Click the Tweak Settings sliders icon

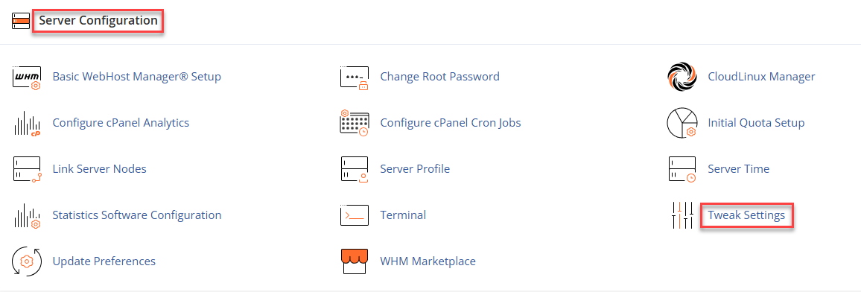(682, 215)
